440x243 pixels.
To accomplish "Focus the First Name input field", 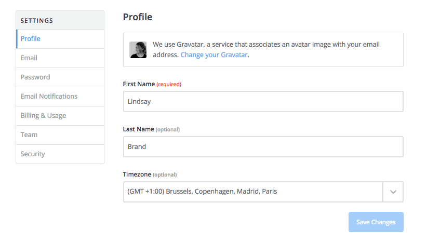I will [x=263, y=102].
